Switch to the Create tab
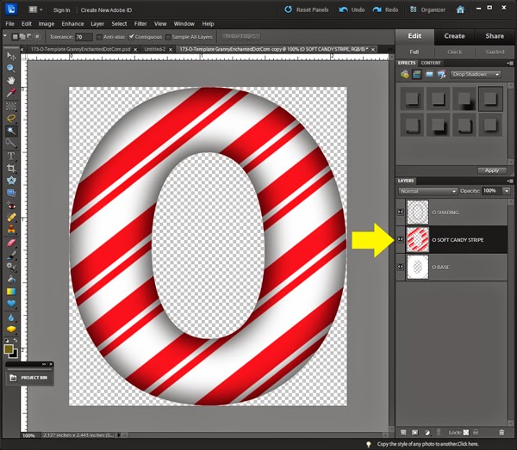 tap(454, 36)
